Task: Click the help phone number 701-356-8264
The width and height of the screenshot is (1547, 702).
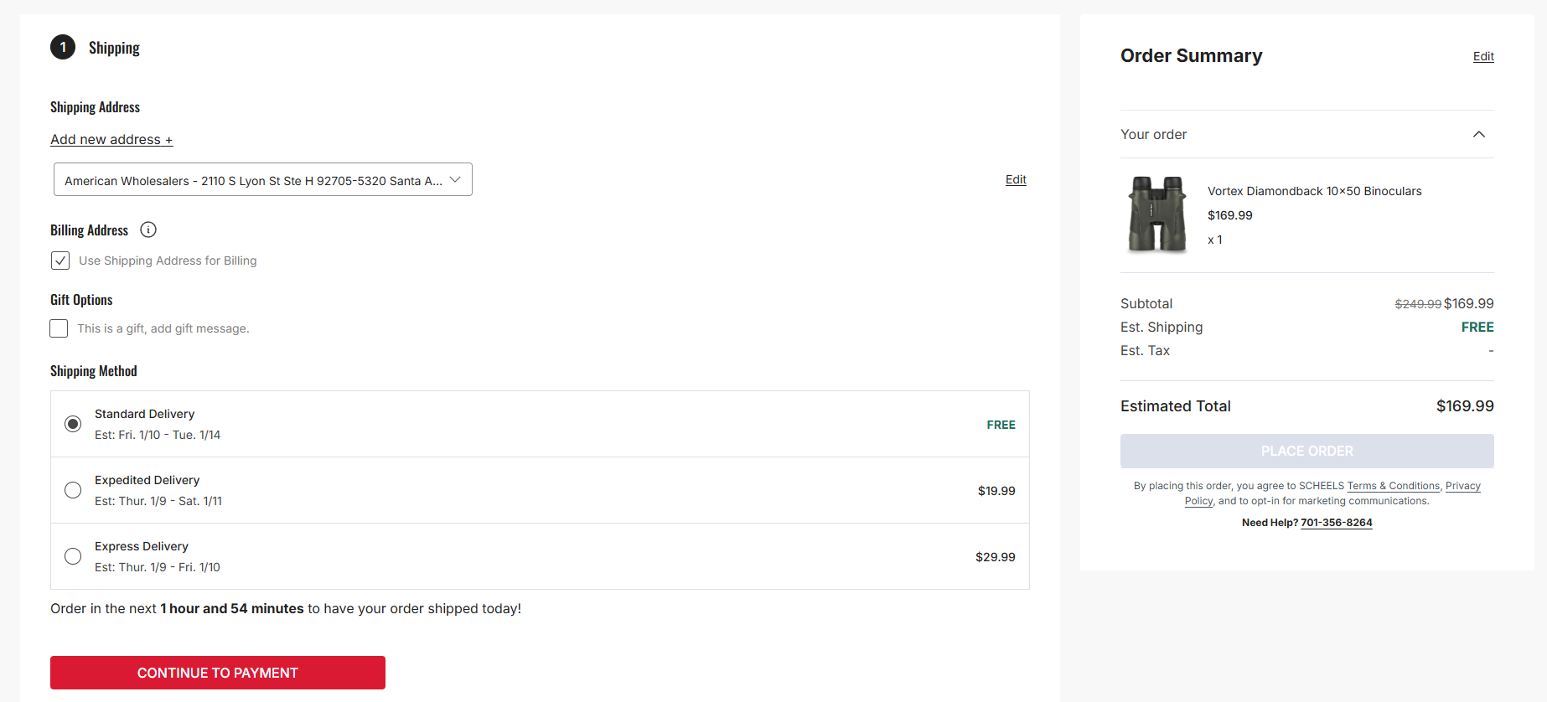Action: 1337,523
